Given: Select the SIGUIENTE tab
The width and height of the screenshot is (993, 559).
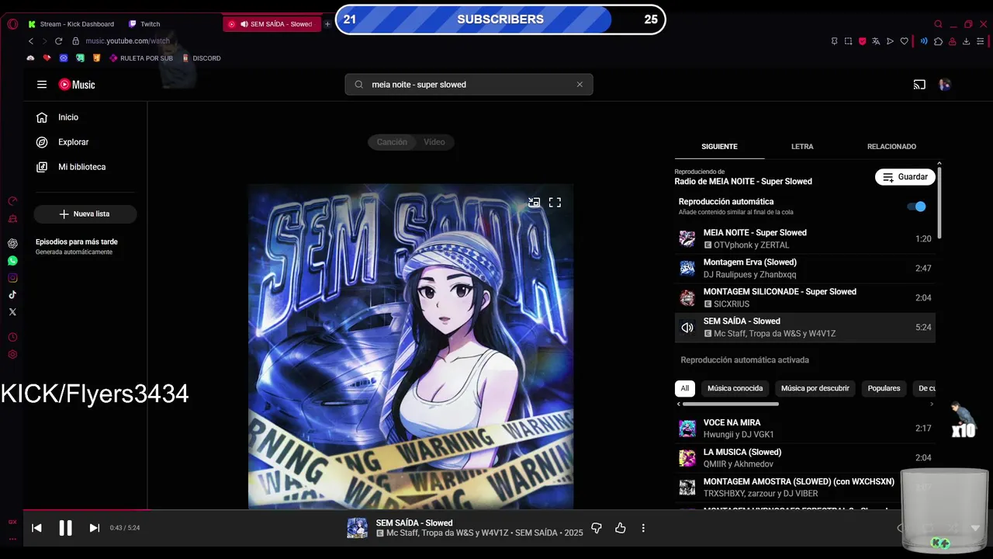Looking at the screenshot, I should (x=719, y=147).
